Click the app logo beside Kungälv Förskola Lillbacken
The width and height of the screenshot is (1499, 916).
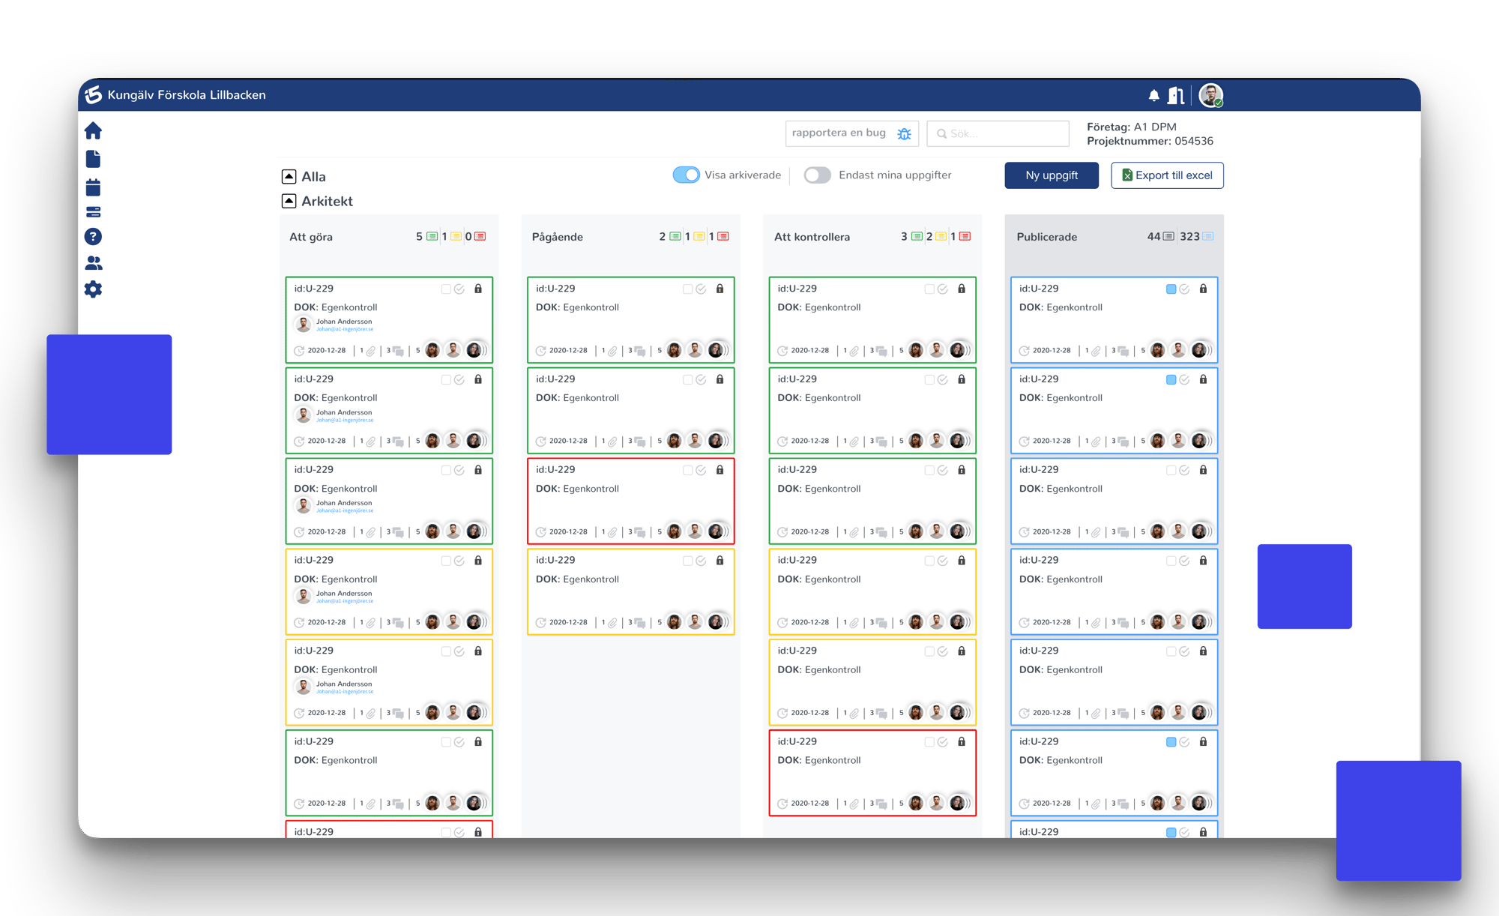94,94
